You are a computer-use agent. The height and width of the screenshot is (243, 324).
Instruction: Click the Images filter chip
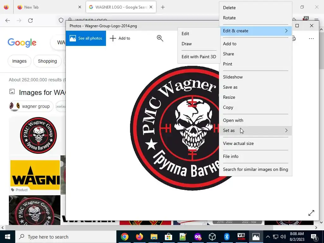[19, 61]
